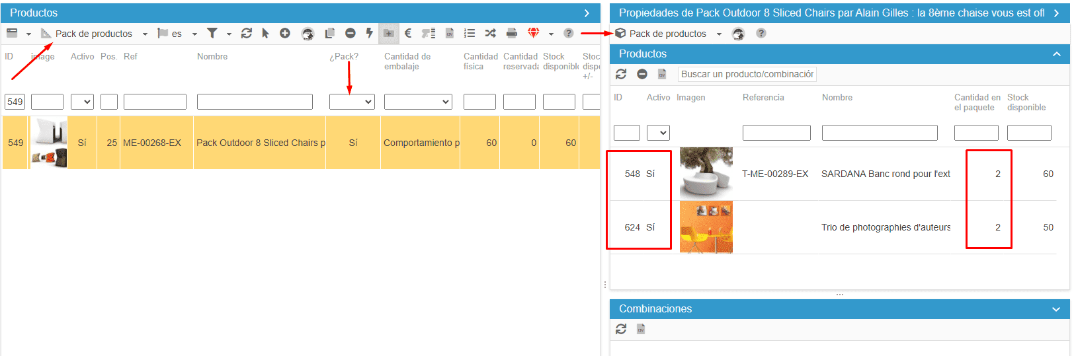Open the es language selector

click(x=177, y=34)
